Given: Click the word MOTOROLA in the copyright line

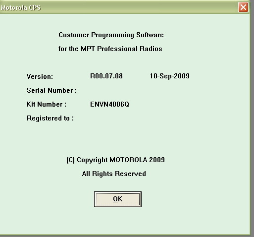Looking at the screenshot, I should coord(128,160).
